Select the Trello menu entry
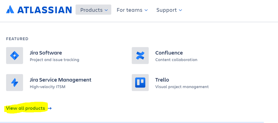This screenshot has width=278, height=123. point(162,80)
